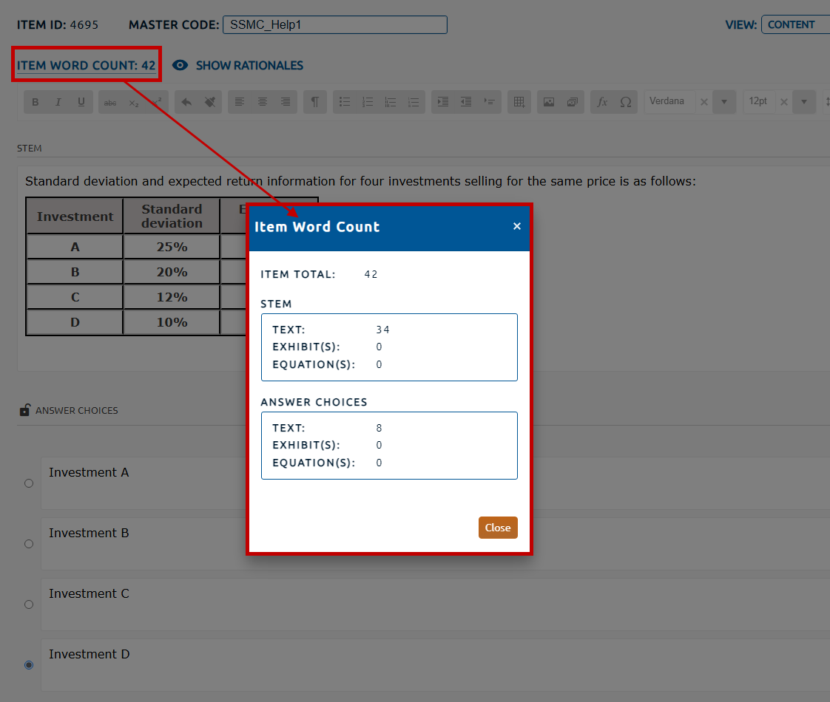Open the equation (fx) editor
The width and height of the screenshot is (830, 702).
(602, 102)
